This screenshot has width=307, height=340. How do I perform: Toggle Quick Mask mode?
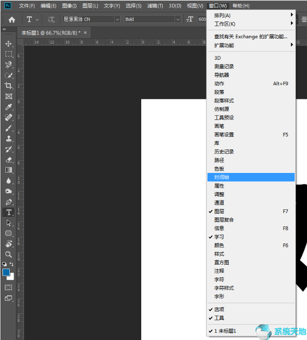(8, 288)
